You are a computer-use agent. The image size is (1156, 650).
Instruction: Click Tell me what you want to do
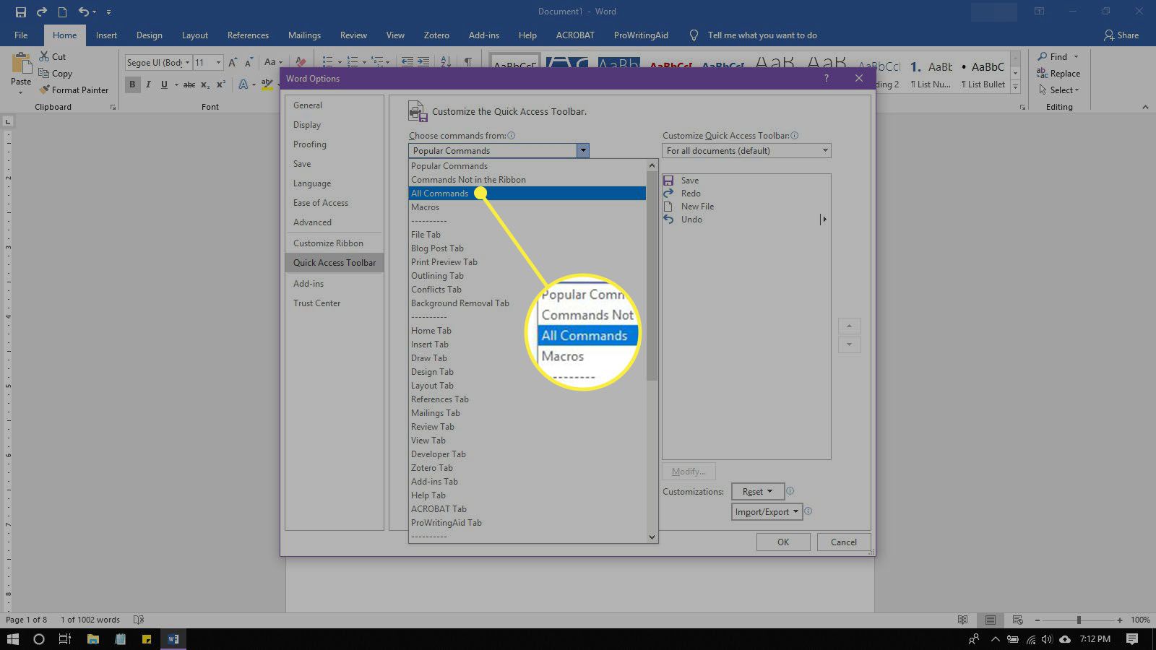tap(762, 35)
